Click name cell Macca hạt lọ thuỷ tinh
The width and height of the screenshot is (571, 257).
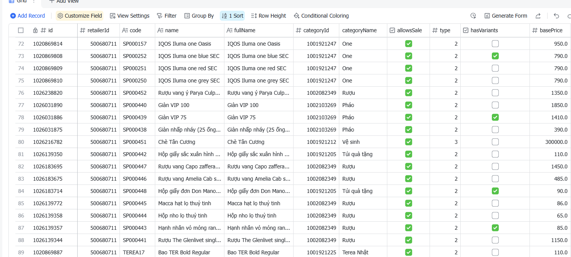[x=189, y=203]
